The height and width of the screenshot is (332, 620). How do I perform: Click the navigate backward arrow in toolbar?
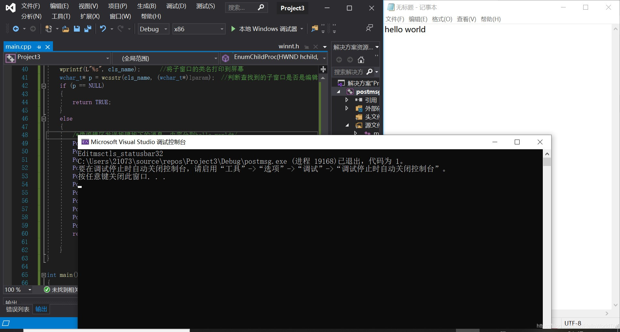(x=15, y=29)
